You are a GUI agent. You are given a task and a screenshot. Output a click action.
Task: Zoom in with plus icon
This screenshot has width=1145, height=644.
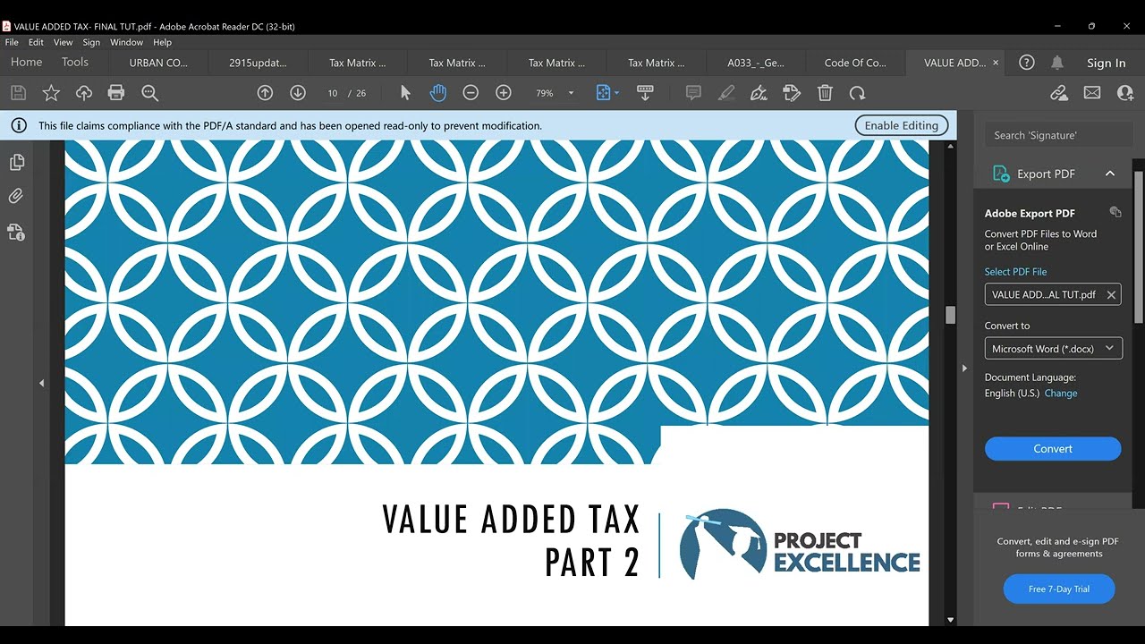[x=504, y=93]
